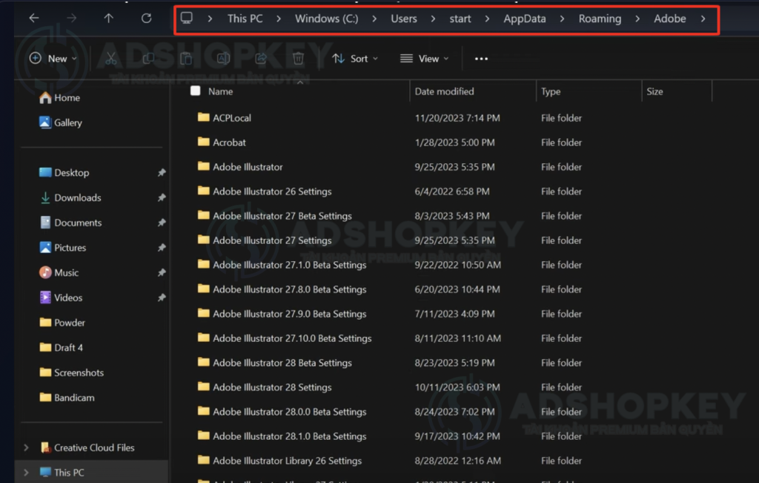
Task: Click the Rename toolbar icon
Action: (223, 59)
